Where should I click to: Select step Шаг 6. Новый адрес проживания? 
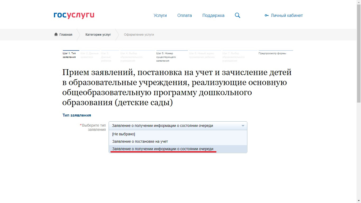(205, 55)
